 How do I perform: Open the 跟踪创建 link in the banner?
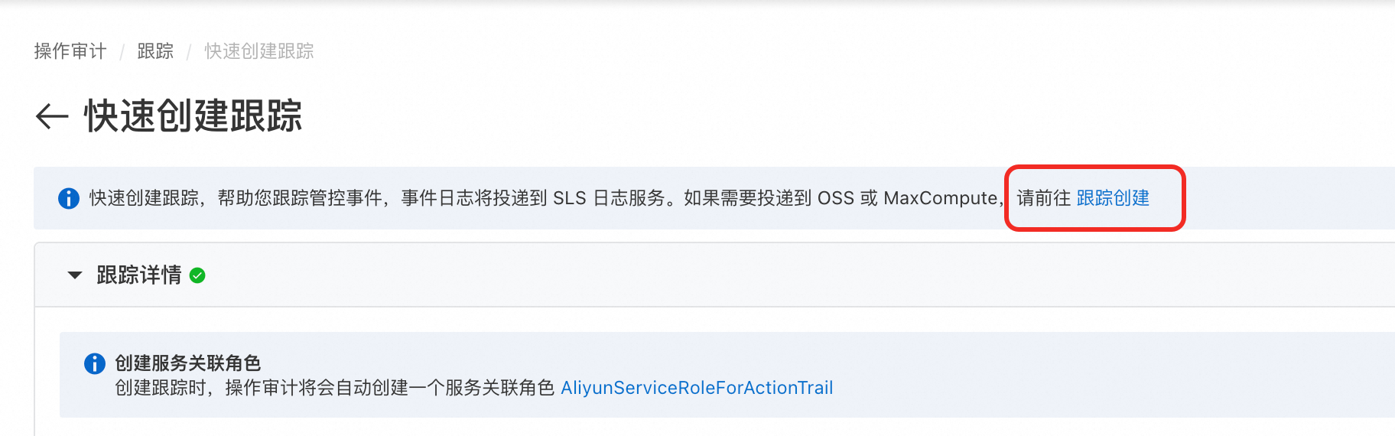1113,198
